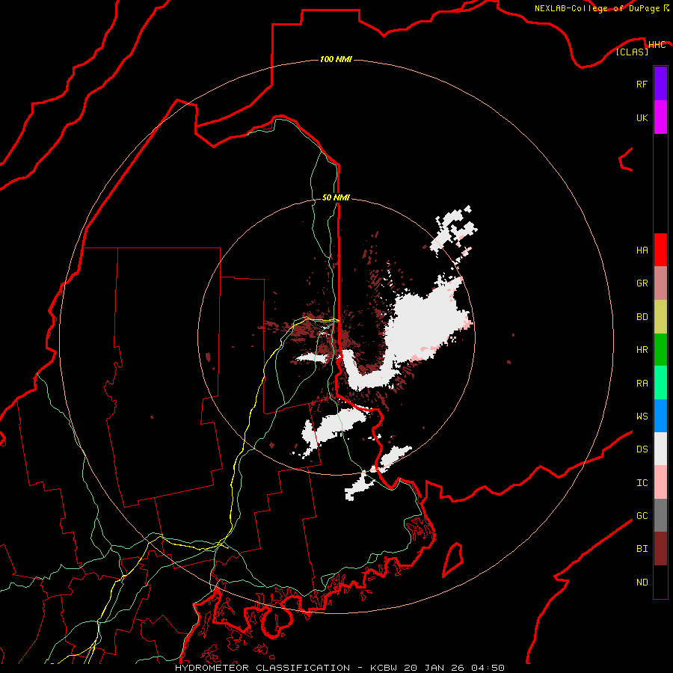Screen dimensions: 673x673
Task: Click the RA legend label
Action: 642,384
